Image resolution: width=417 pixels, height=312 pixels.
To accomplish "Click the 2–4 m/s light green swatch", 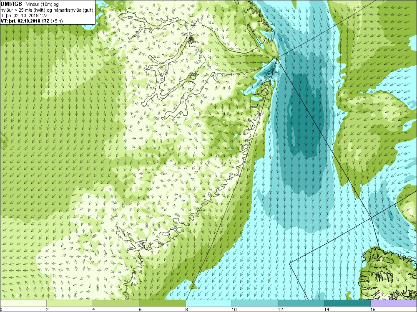I will click(69, 303).
